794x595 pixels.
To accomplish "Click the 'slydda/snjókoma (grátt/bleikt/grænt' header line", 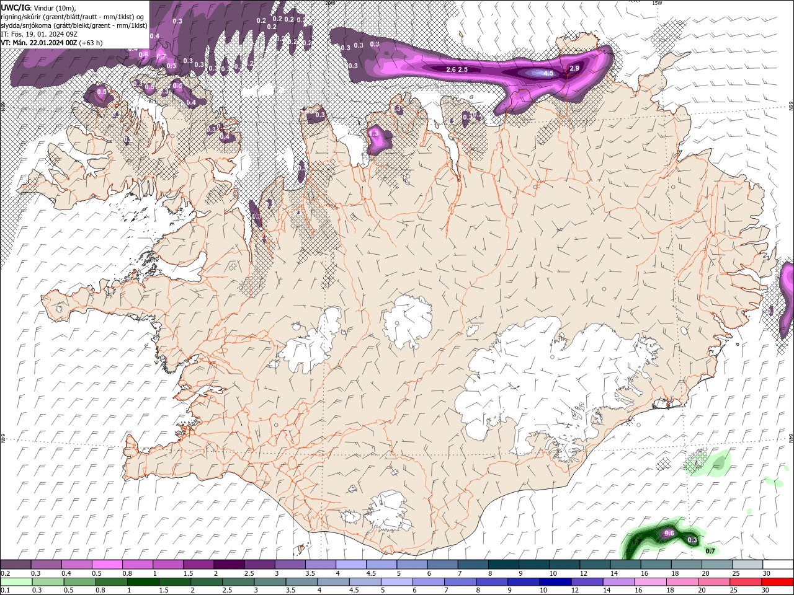I will tap(74, 25).
